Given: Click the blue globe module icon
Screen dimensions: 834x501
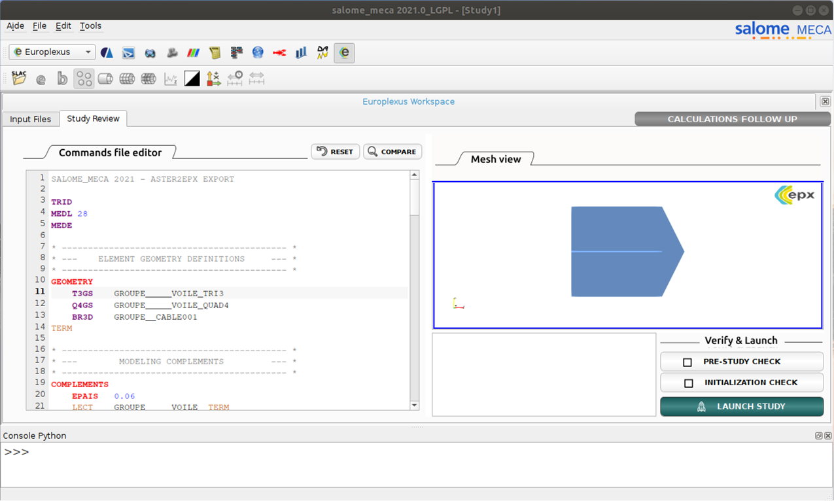Looking at the screenshot, I should click(x=258, y=52).
